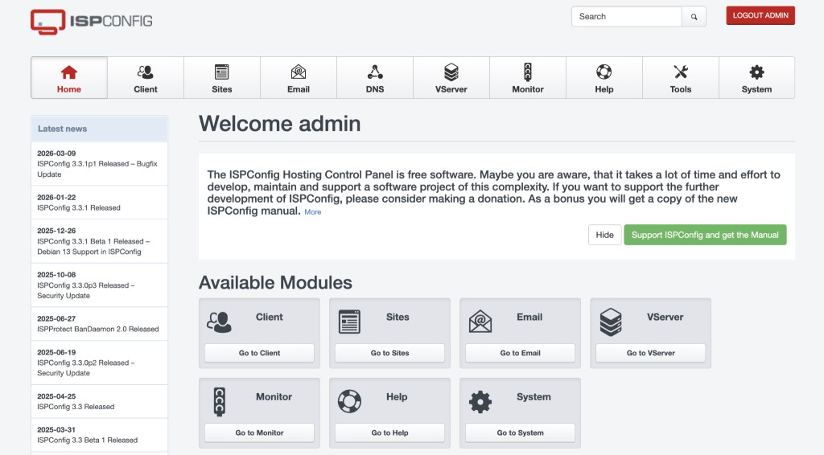Follow the More link

click(x=313, y=212)
